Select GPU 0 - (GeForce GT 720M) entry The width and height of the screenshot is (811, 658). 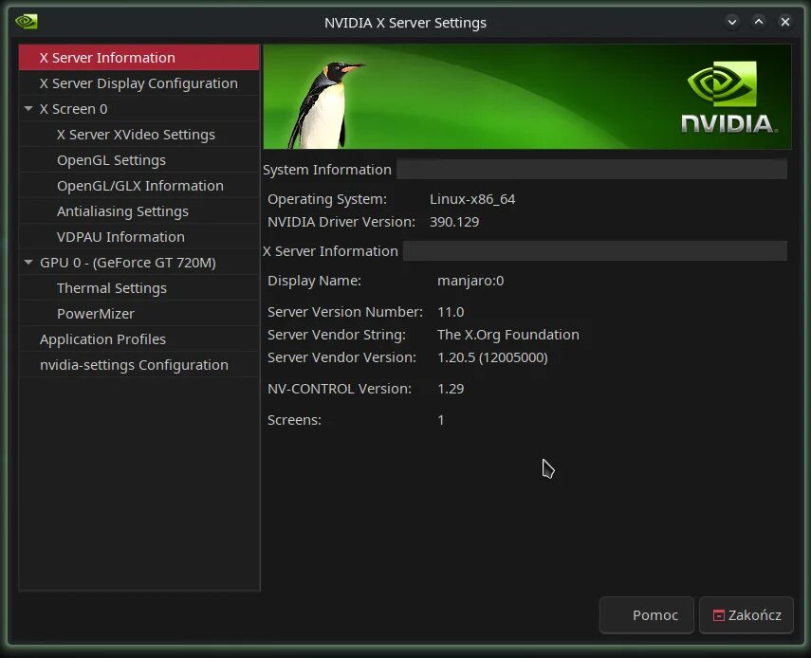[x=138, y=263]
